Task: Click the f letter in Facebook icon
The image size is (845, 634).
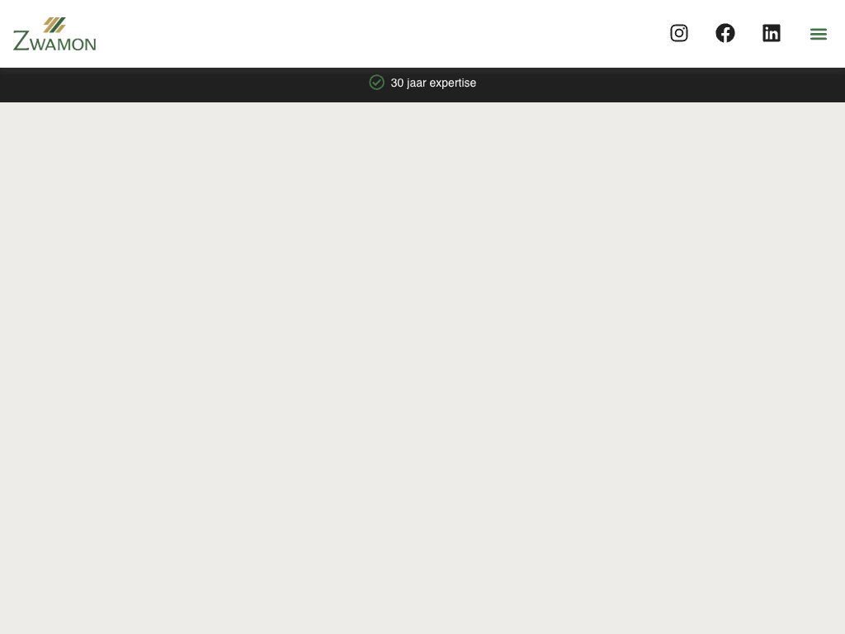Action: [726, 34]
